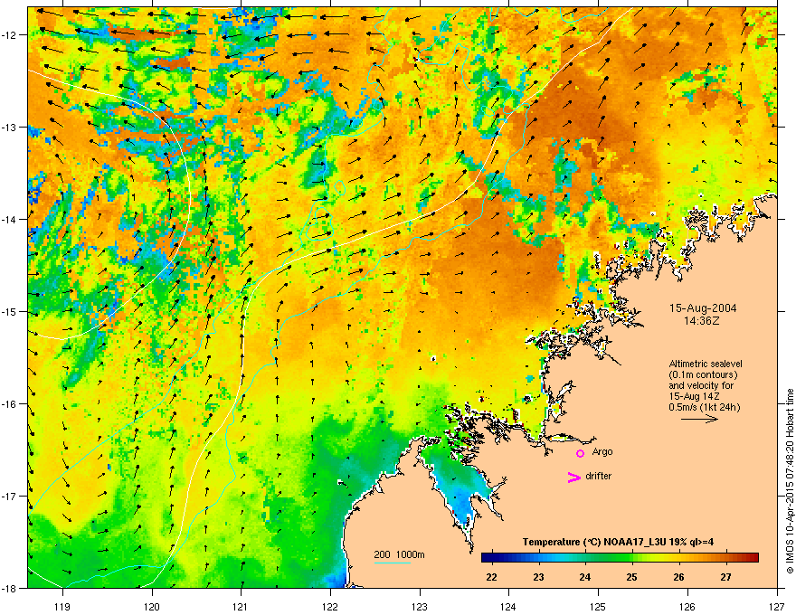This screenshot has height=615, width=796.
Task: Click the colorbar value 25
Action: (x=632, y=577)
